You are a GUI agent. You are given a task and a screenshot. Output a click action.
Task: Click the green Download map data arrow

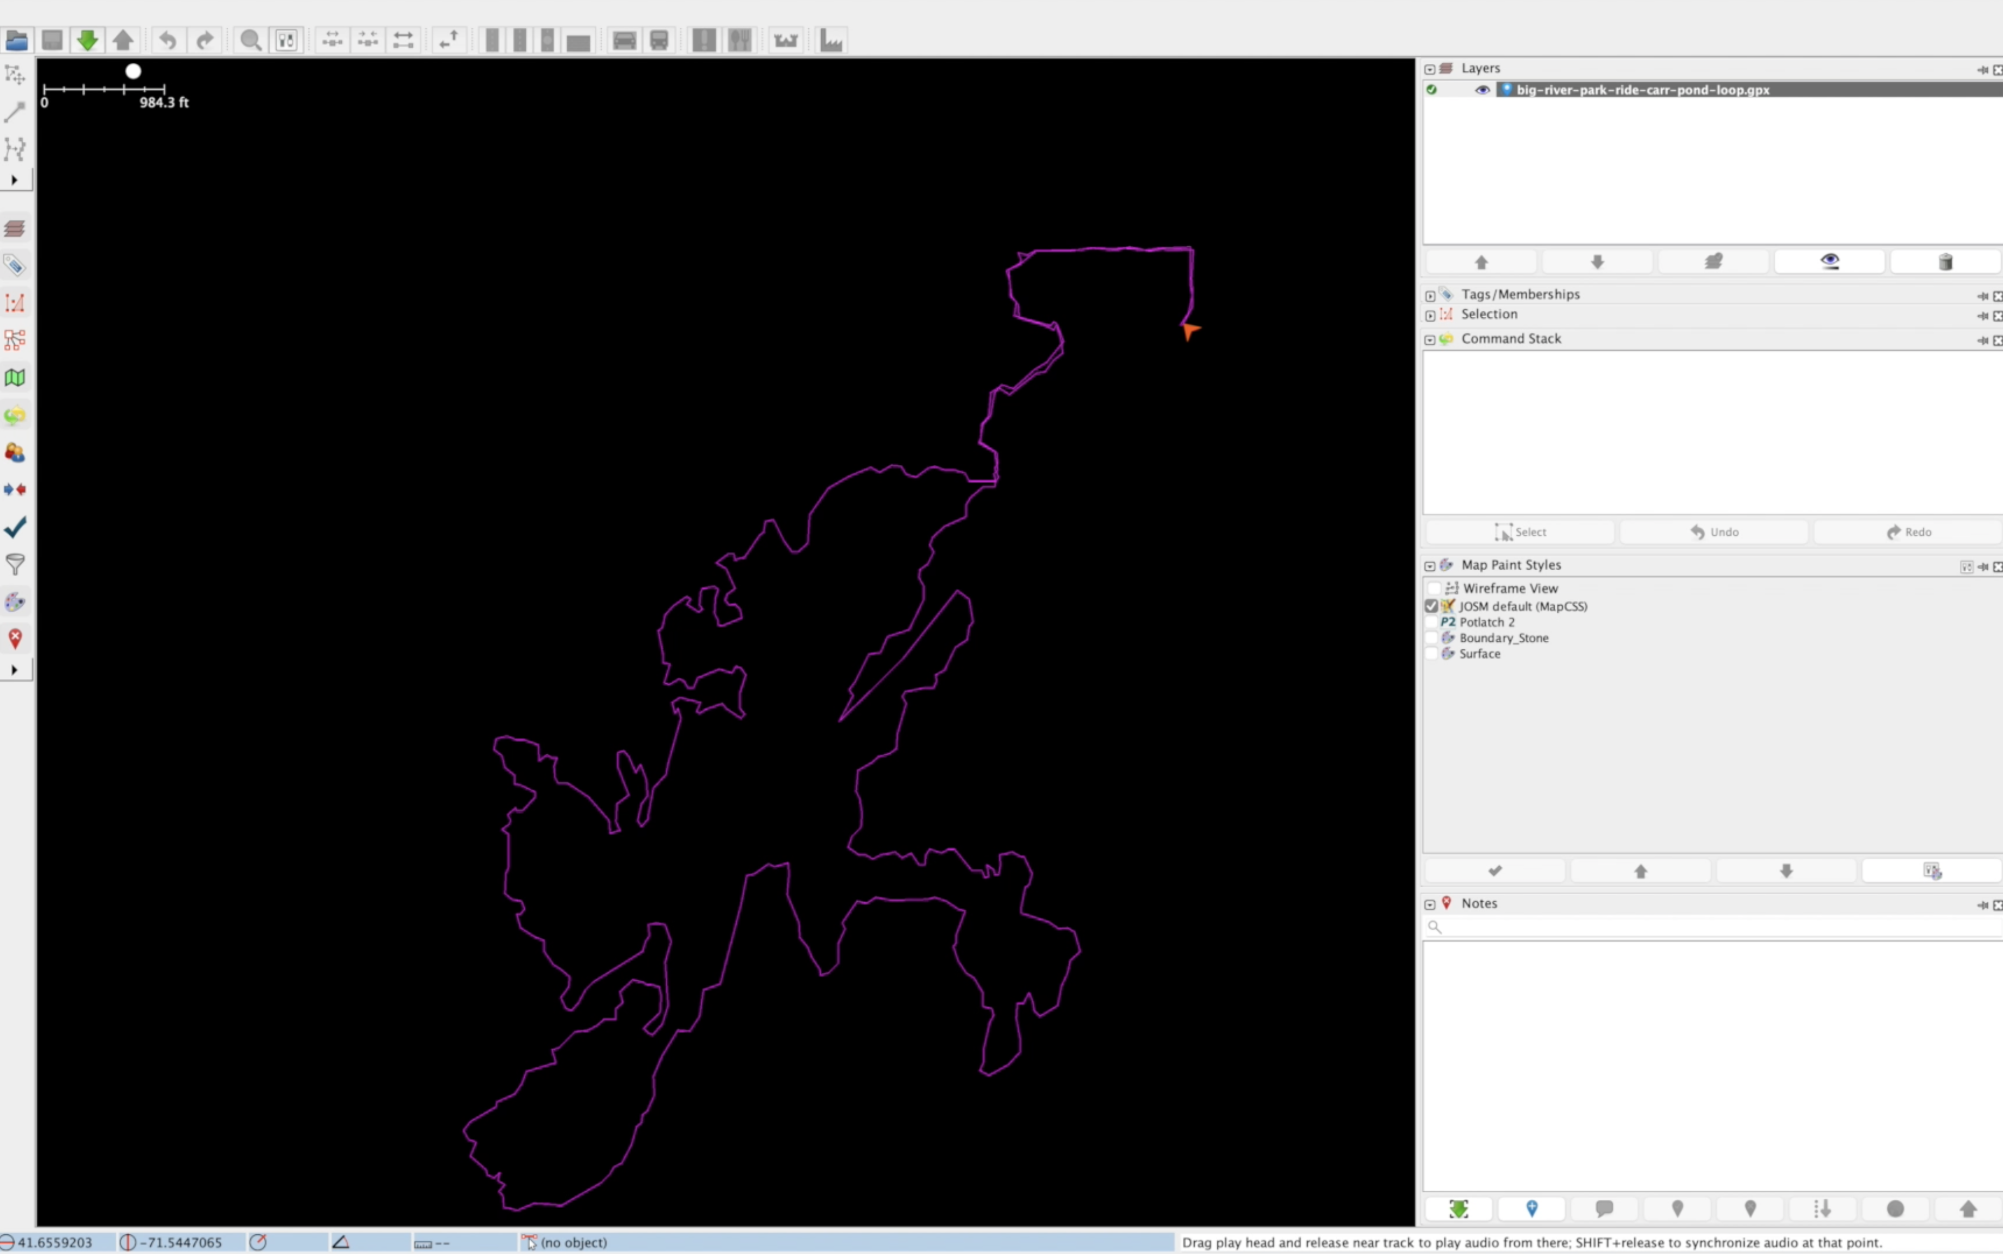click(x=87, y=40)
